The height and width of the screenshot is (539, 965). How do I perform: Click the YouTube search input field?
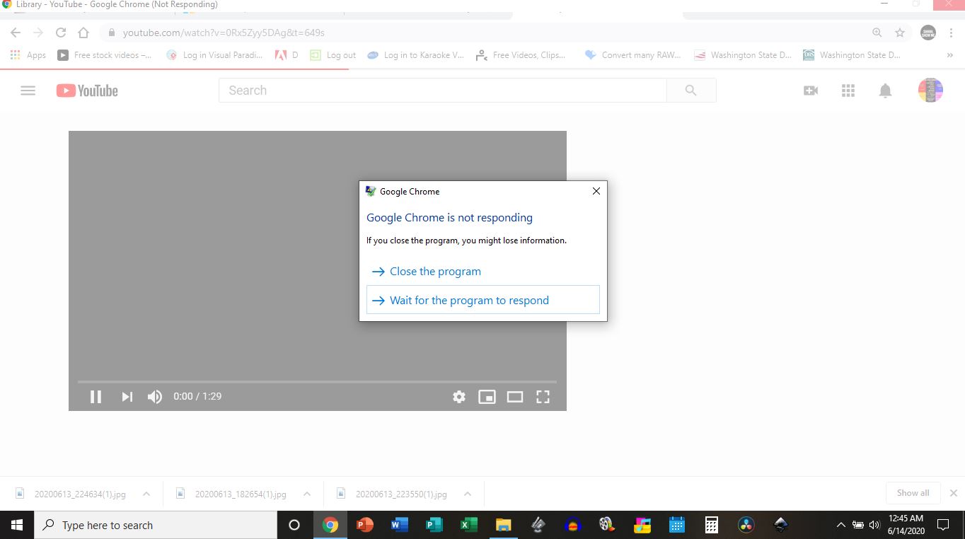point(442,90)
